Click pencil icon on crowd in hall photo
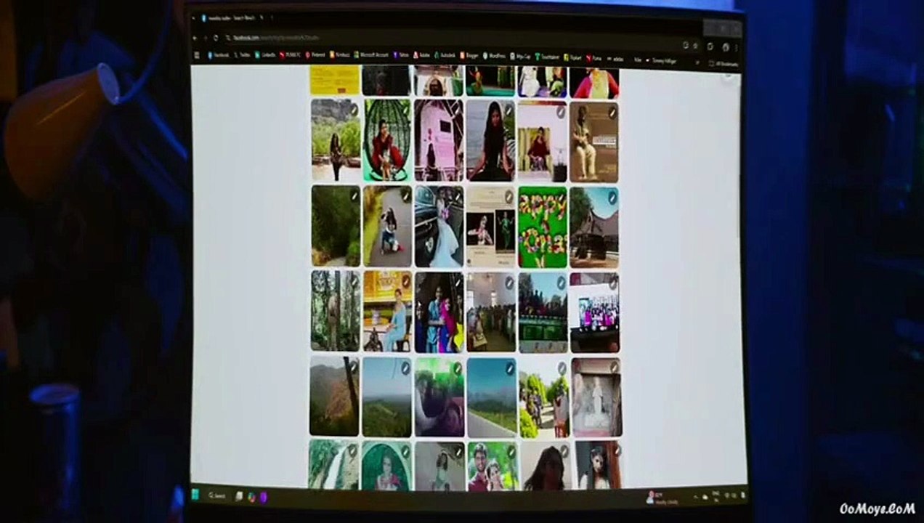 [509, 282]
